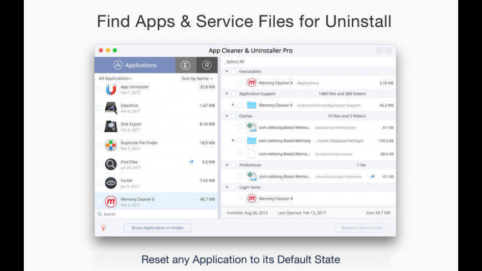Collapse the Preferences section
Image resolution: width=482 pixels, height=271 pixels.
click(x=227, y=165)
